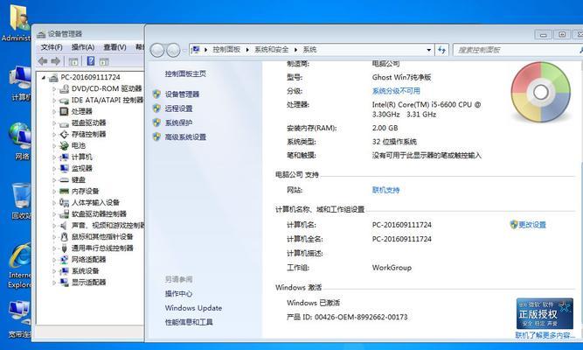Image resolution: width=583 pixels, height=350 pixels.
Task: Open 系统保护 link in sidebar
Action: point(179,122)
